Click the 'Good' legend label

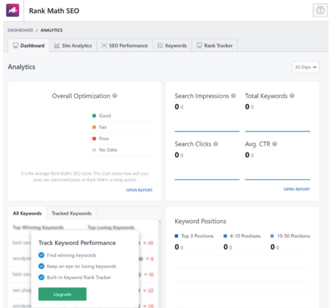coord(105,116)
